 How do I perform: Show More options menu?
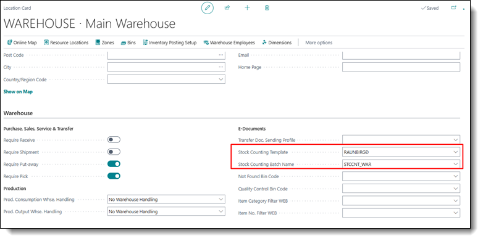coord(319,43)
